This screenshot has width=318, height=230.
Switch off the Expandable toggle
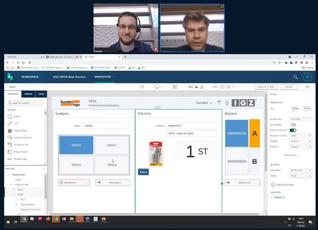click(x=293, y=125)
